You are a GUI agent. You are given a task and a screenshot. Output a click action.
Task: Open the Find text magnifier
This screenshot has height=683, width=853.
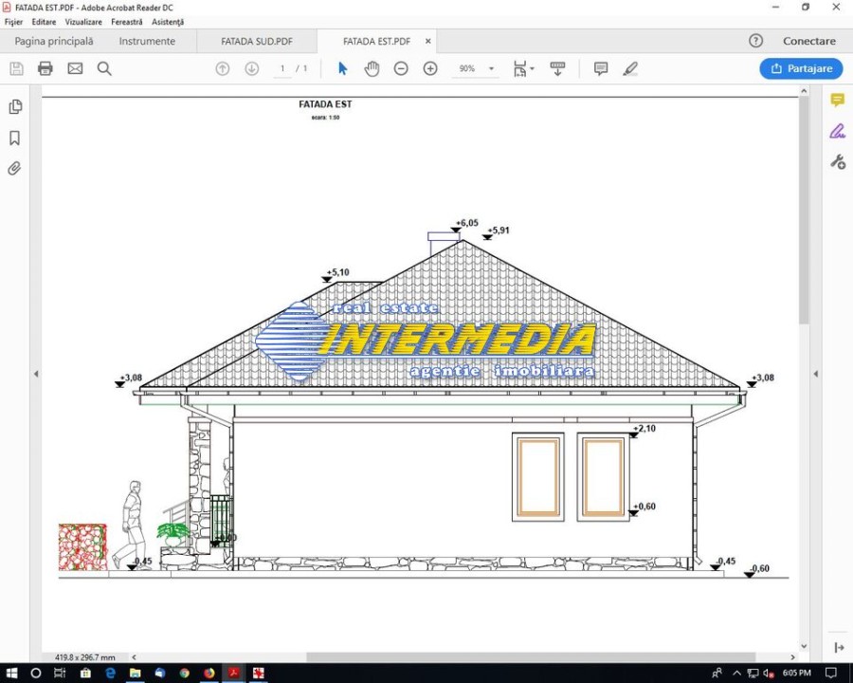pos(104,68)
